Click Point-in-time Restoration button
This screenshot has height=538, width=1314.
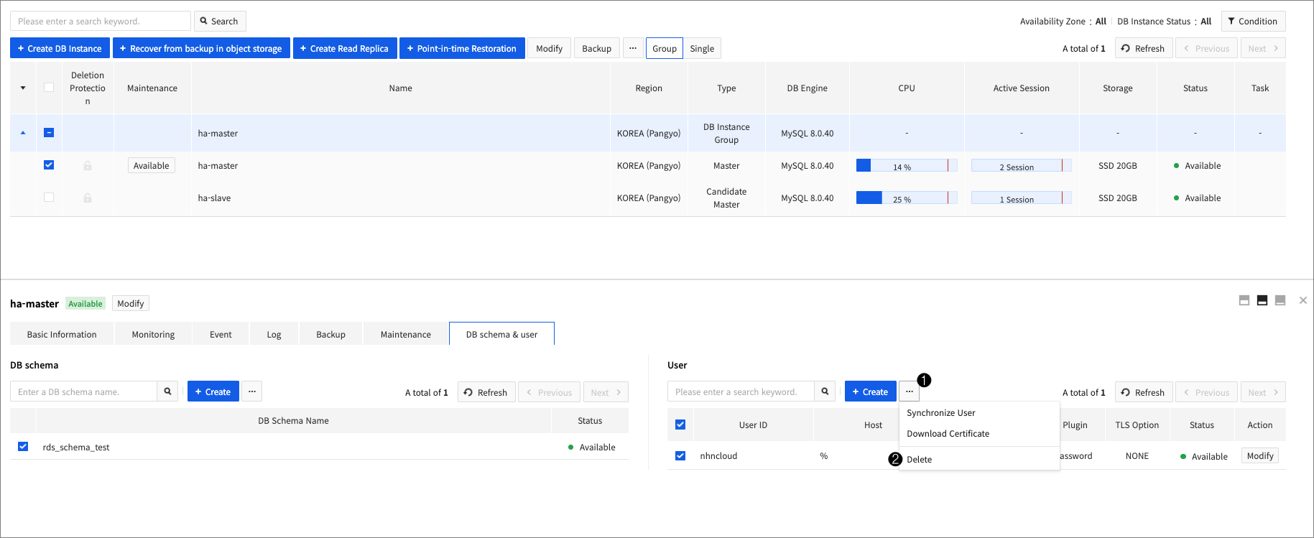[462, 49]
